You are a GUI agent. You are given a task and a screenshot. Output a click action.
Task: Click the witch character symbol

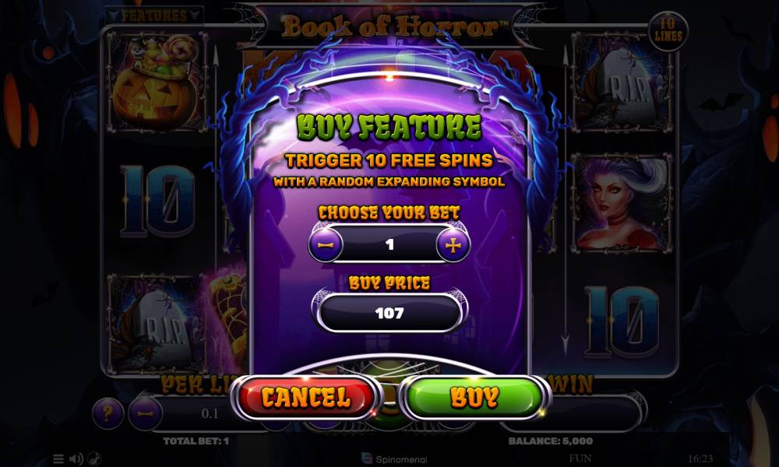622,202
